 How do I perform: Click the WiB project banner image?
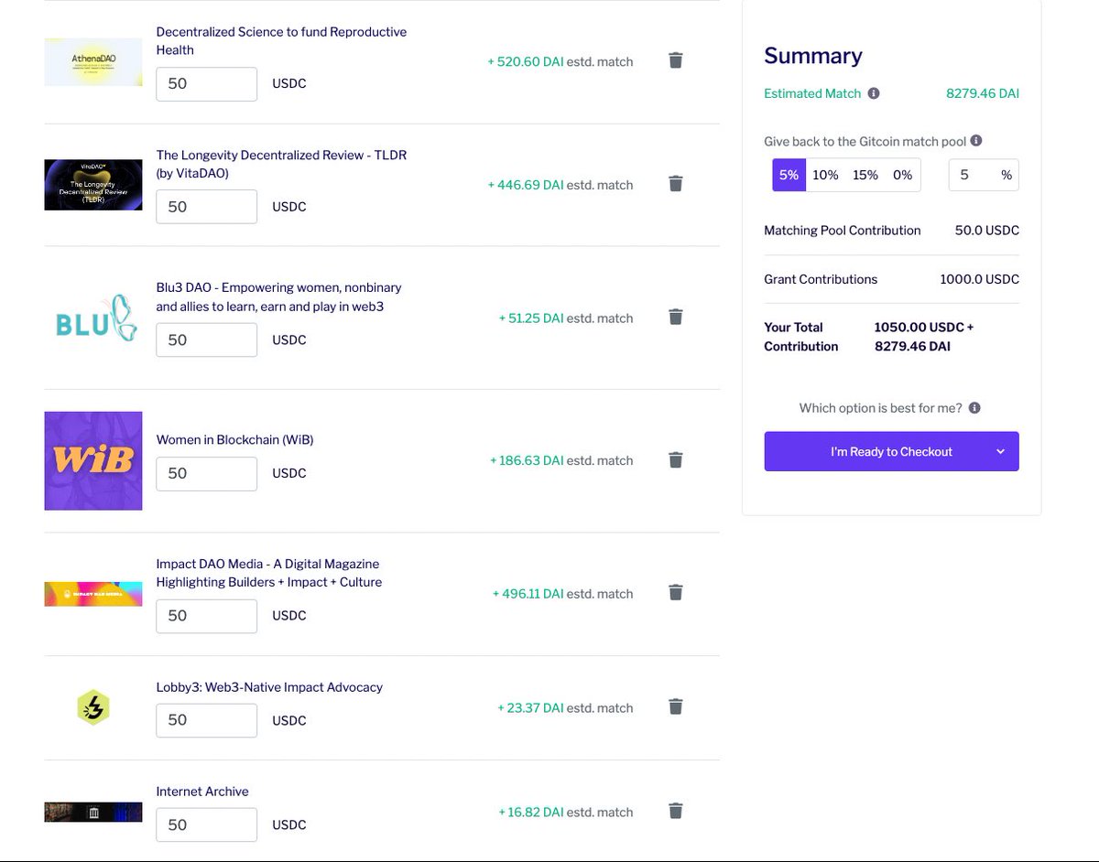92,460
